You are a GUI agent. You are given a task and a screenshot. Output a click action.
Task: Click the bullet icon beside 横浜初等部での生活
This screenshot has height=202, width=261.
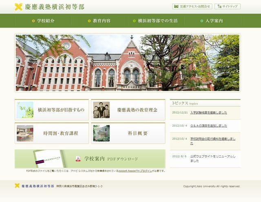click(134, 21)
